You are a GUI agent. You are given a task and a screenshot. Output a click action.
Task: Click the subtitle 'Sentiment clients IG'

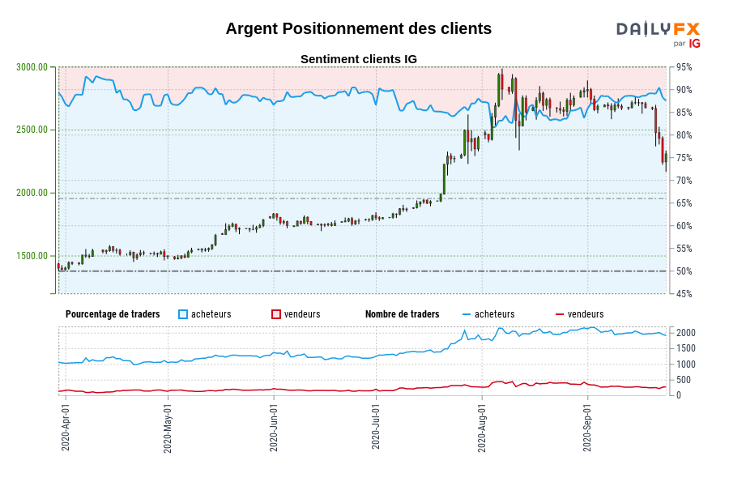tap(359, 59)
